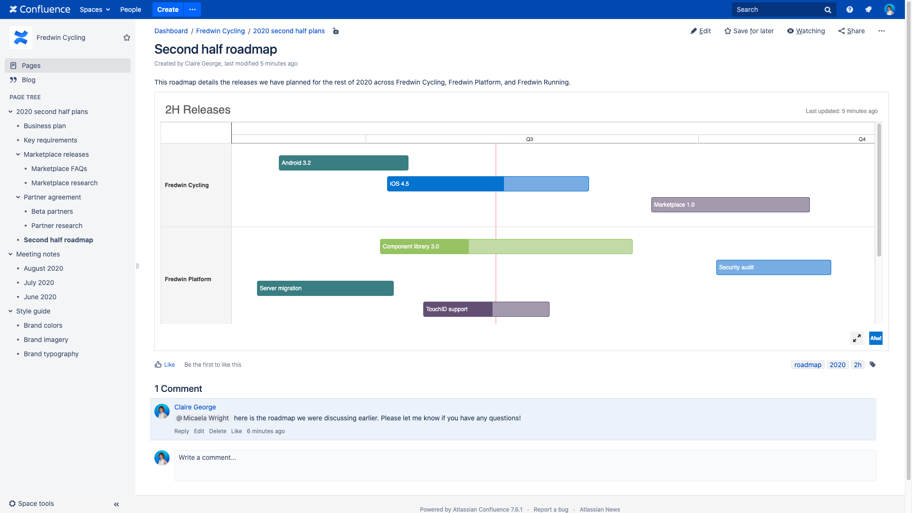The image size is (912, 513).
Task: Click the blue Create button
Action: pyautogui.click(x=168, y=9)
